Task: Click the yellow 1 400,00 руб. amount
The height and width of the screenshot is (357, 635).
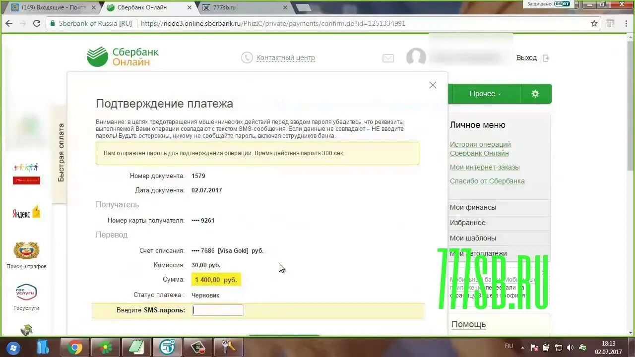Action: point(216,280)
